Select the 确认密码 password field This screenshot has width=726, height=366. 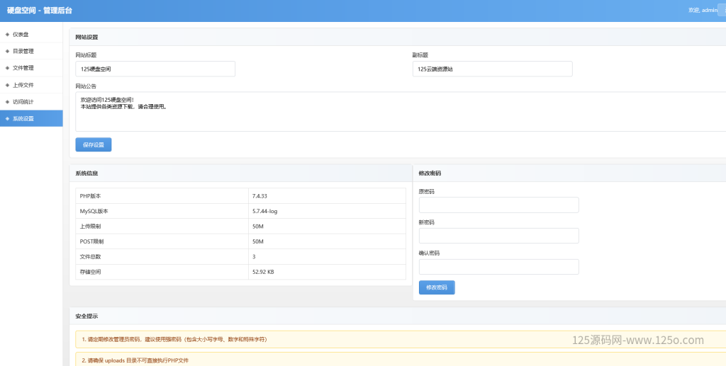[498, 267]
